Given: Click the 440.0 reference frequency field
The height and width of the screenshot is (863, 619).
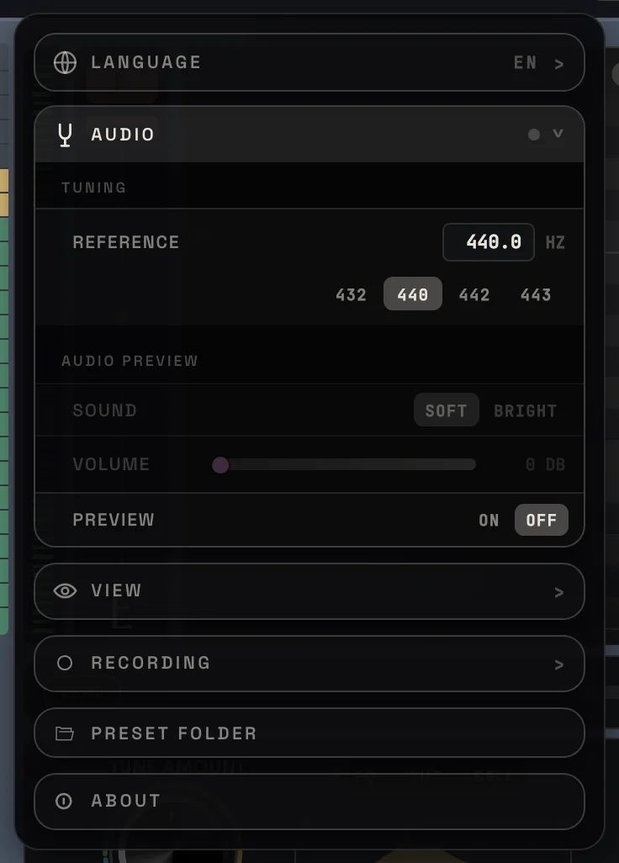Looking at the screenshot, I should [489, 242].
